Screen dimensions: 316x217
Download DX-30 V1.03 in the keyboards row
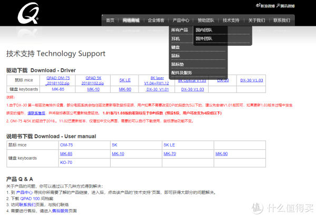pos(192,89)
